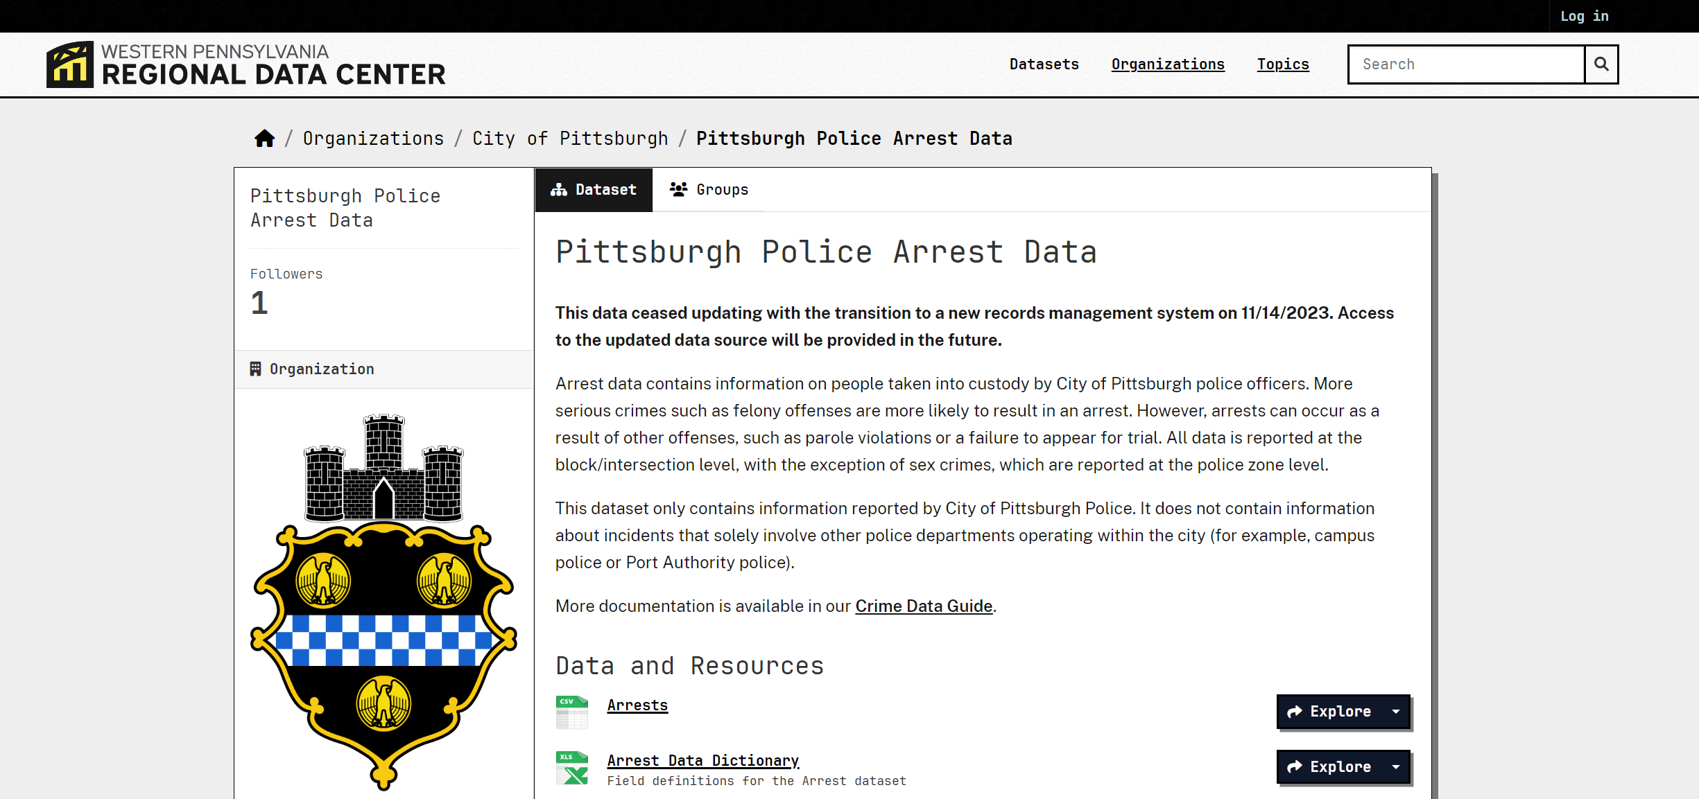Open the Crime Data Guide link

924,606
